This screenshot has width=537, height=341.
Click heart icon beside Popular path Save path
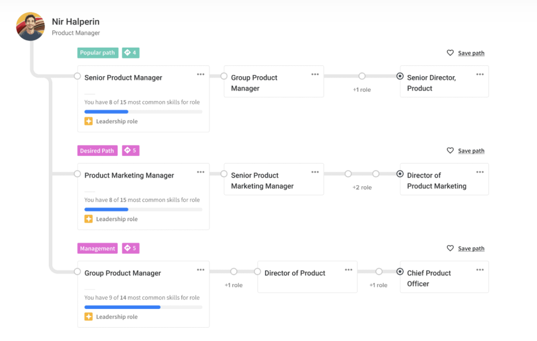(450, 53)
